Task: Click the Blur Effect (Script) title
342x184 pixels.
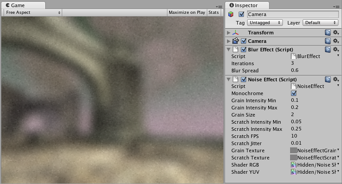Action: click(x=270, y=50)
